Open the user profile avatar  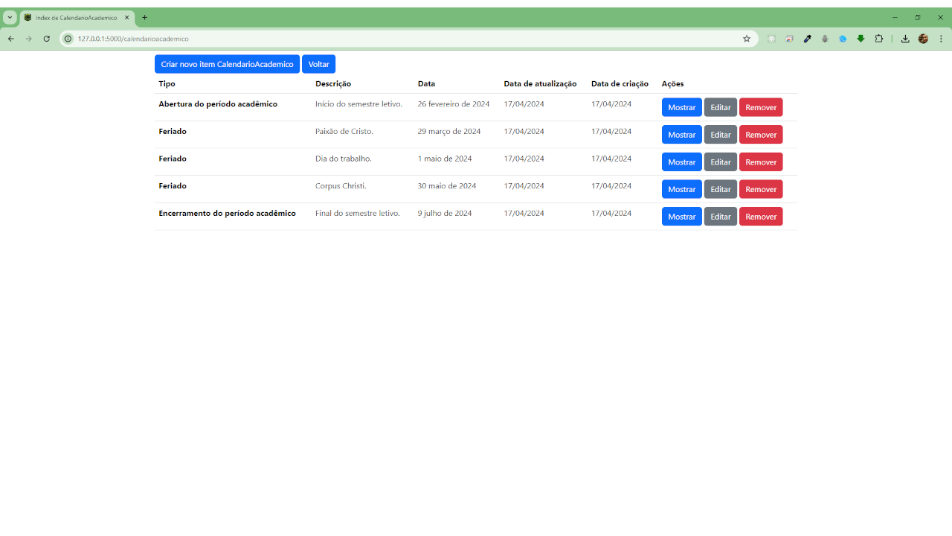click(x=923, y=39)
